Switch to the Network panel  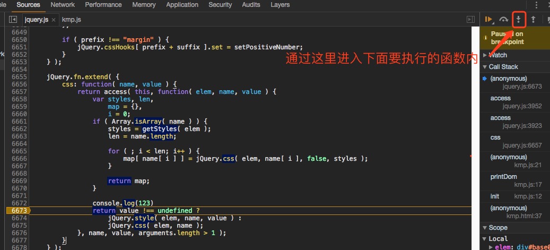pos(63,5)
